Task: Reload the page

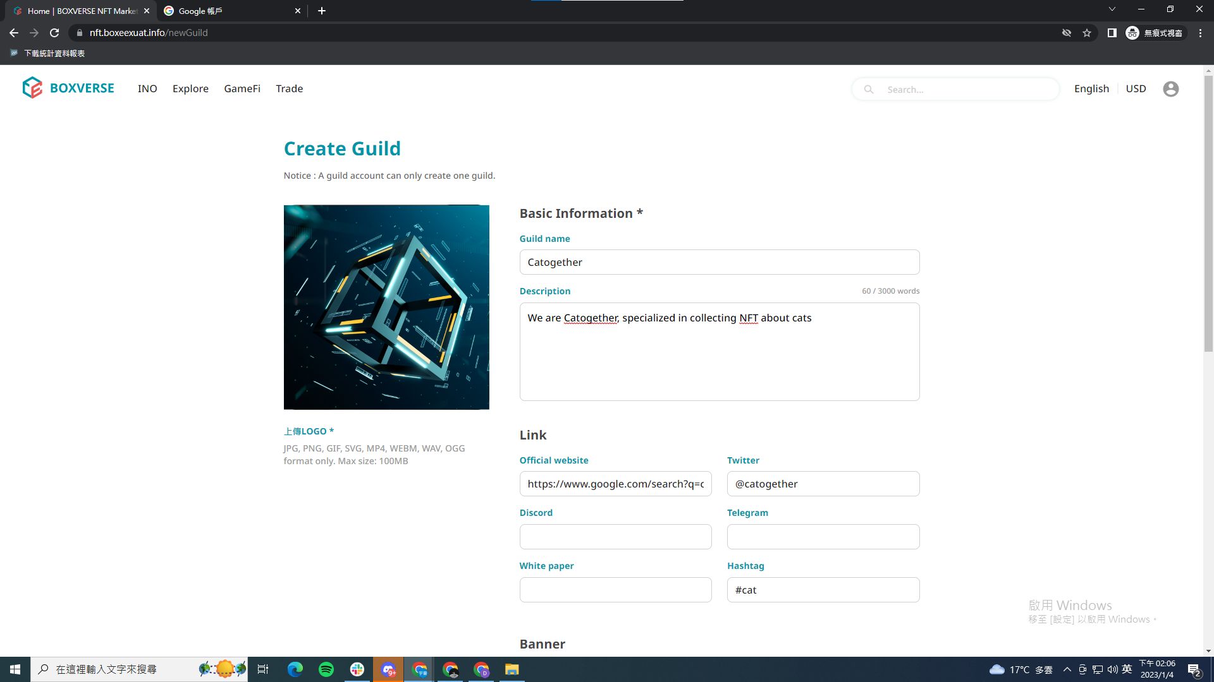Action: [54, 33]
